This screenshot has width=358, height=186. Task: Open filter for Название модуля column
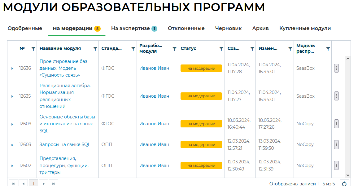pos(95,49)
